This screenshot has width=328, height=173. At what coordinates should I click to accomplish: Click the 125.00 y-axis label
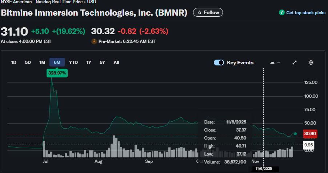(311, 83)
